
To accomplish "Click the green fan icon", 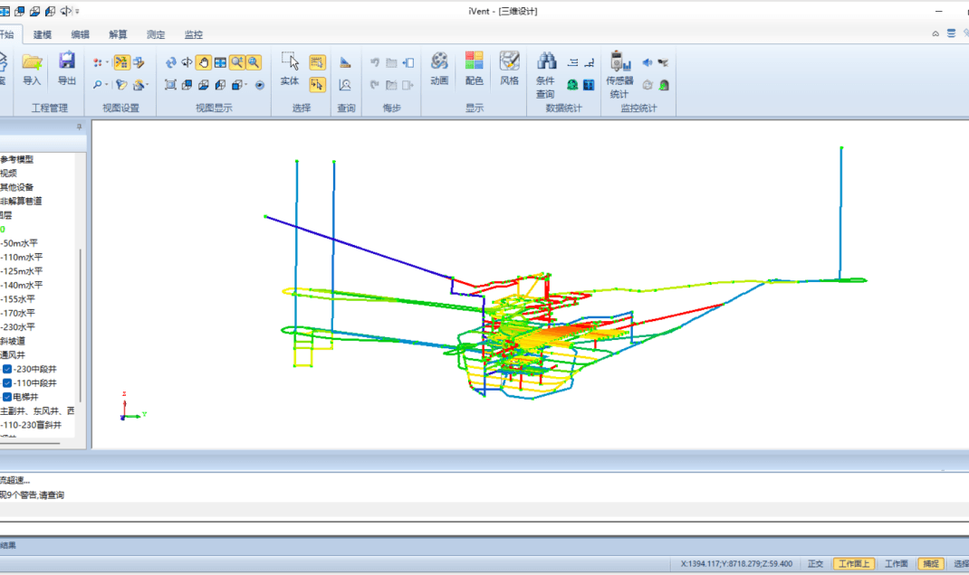I will (x=572, y=85).
